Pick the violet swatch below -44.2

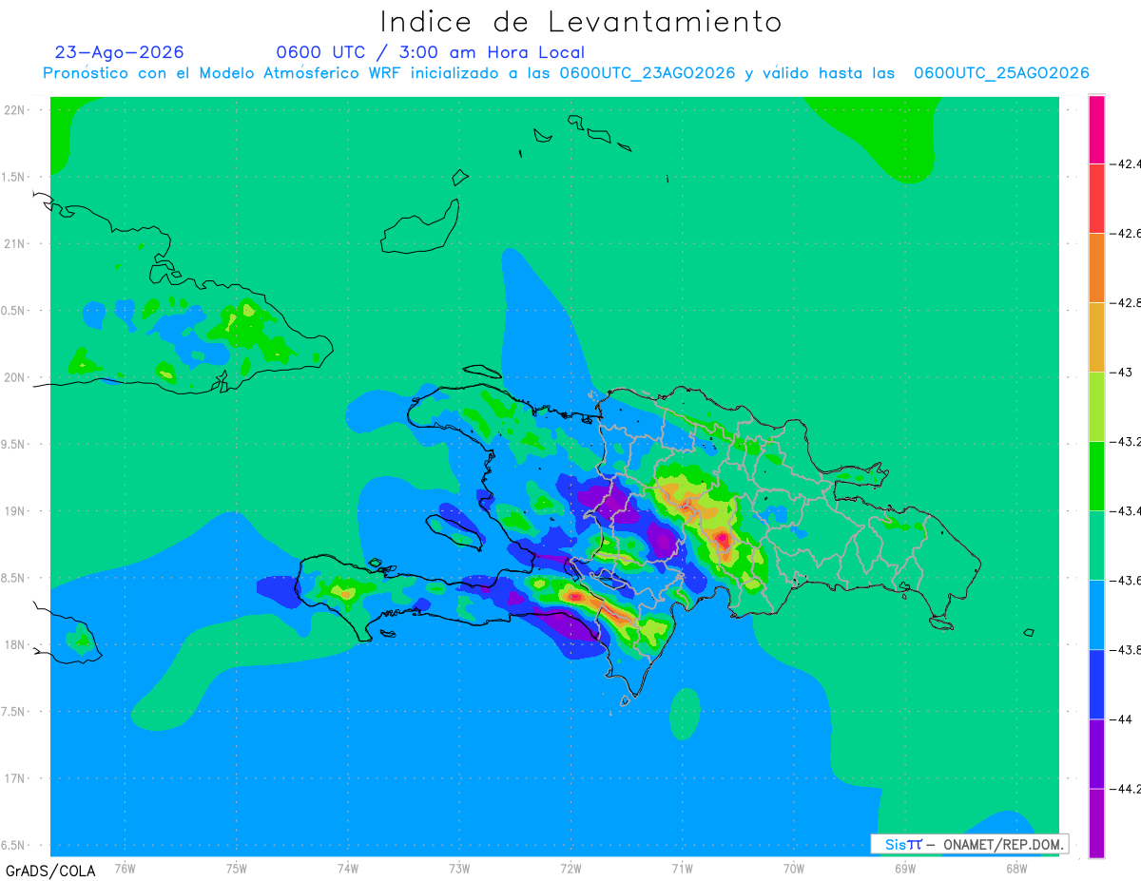pyautogui.click(x=1096, y=823)
